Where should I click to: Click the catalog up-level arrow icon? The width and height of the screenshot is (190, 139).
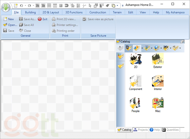click(x=120, y=48)
